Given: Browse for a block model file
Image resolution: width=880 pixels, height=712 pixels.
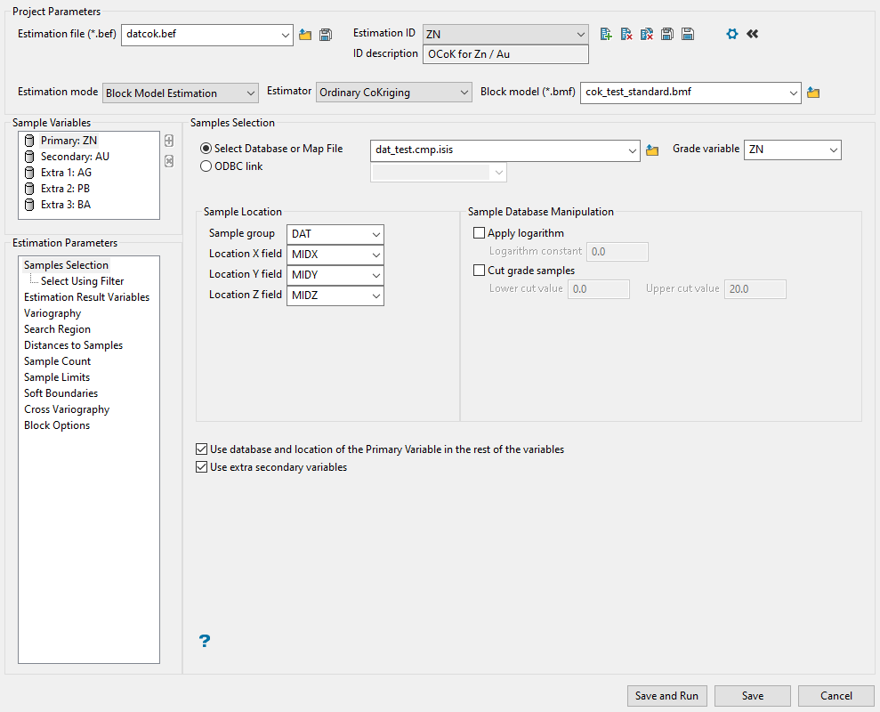Looking at the screenshot, I should (x=812, y=93).
